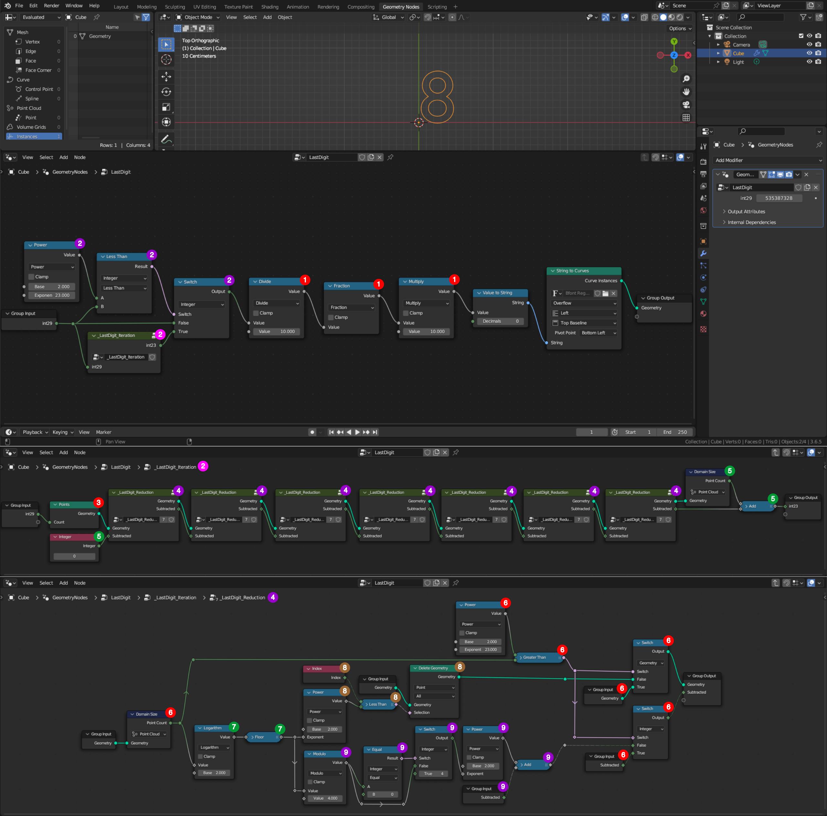The image size is (827, 816).
Task: Click the outliner search field
Action: point(761,17)
